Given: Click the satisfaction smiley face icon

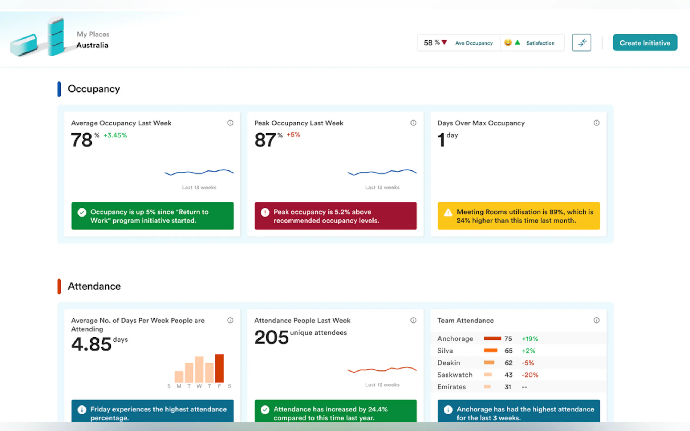Looking at the screenshot, I should [x=508, y=42].
